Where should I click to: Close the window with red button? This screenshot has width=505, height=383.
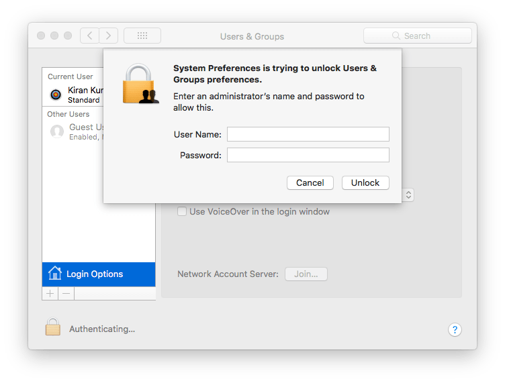41,36
